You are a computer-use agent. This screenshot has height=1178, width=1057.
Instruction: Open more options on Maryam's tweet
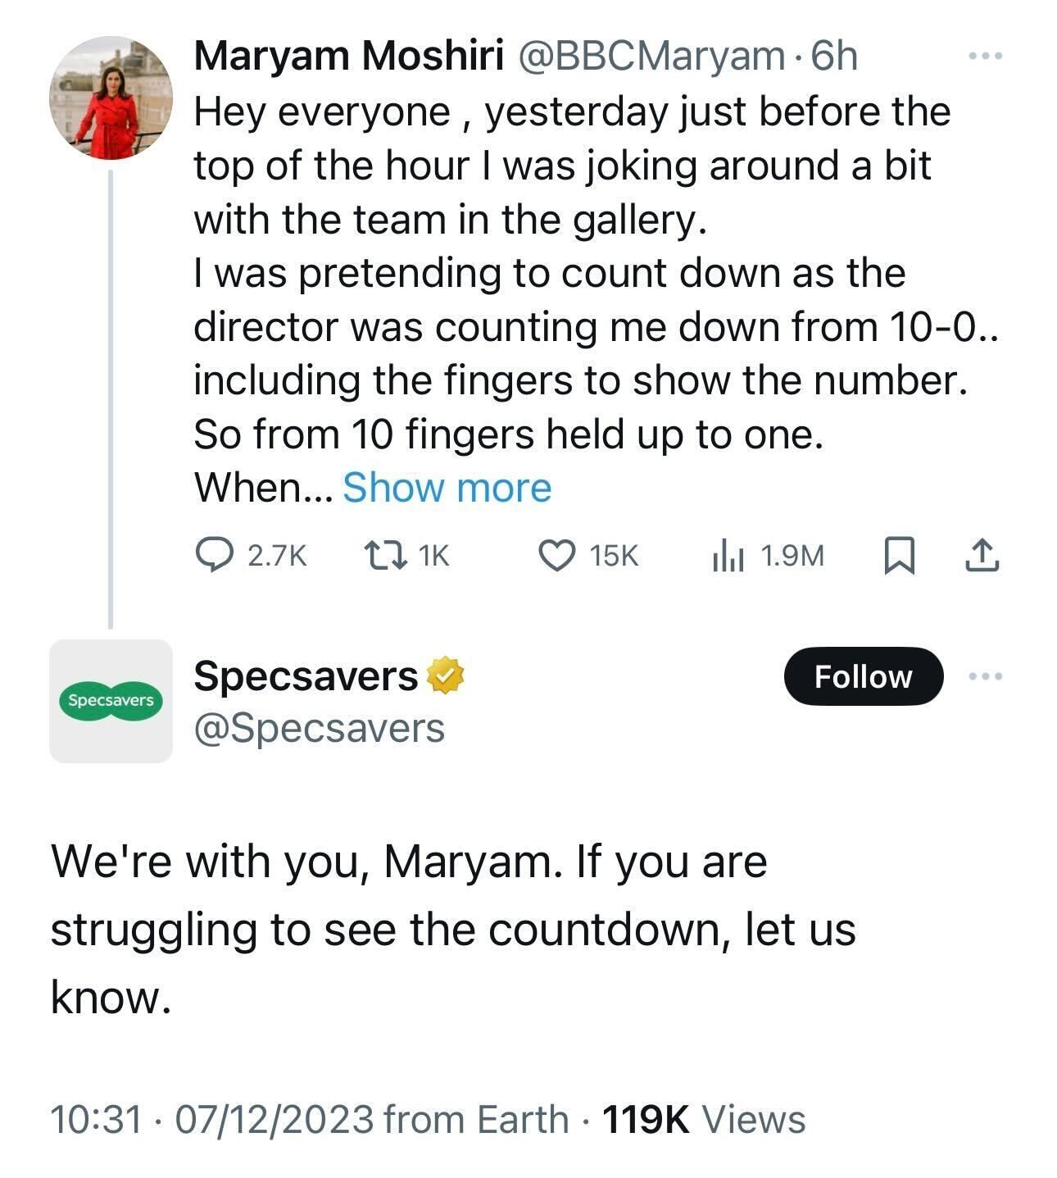tap(985, 56)
